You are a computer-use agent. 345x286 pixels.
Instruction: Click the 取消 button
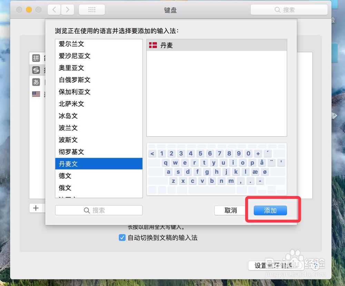point(230,211)
